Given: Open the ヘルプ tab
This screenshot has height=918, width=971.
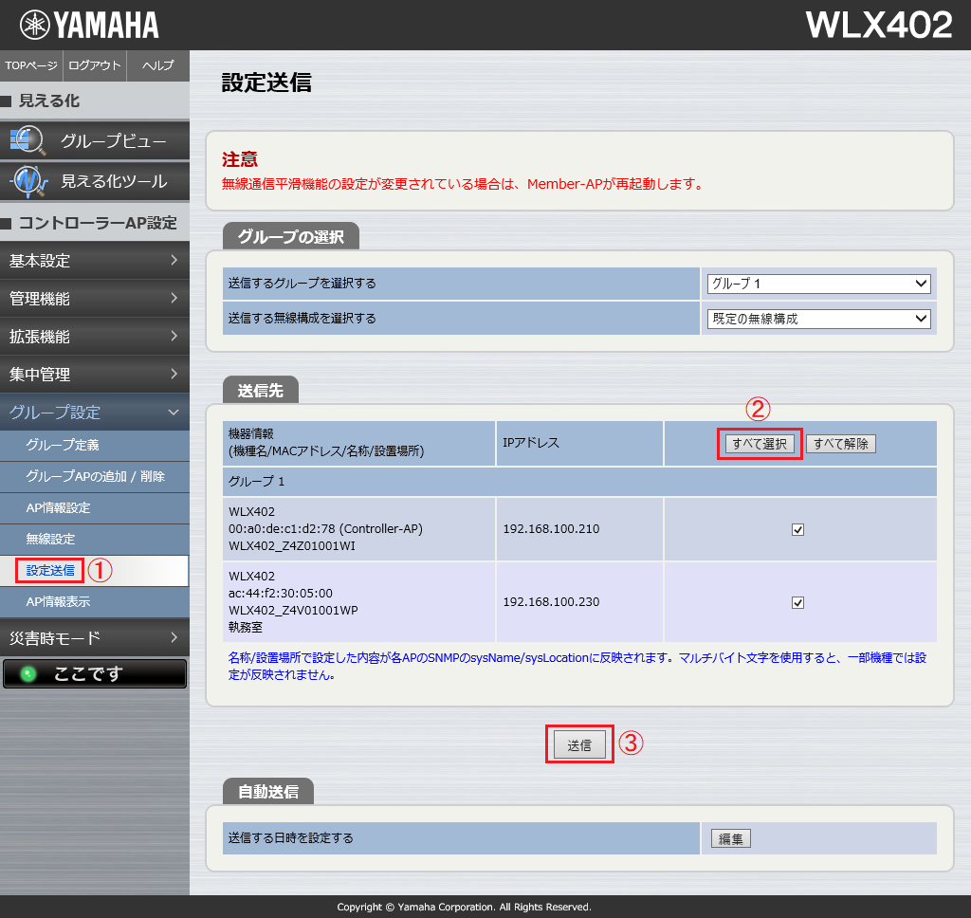Looking at the screenshot, I should click(157, 65).
